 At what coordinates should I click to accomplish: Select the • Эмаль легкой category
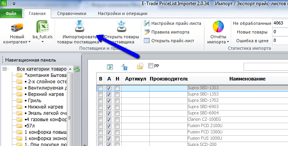pos(46,113)
